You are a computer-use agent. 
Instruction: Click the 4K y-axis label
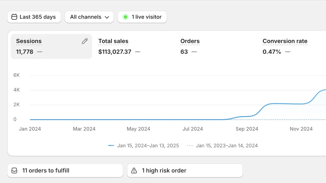[x=17, y=90]
